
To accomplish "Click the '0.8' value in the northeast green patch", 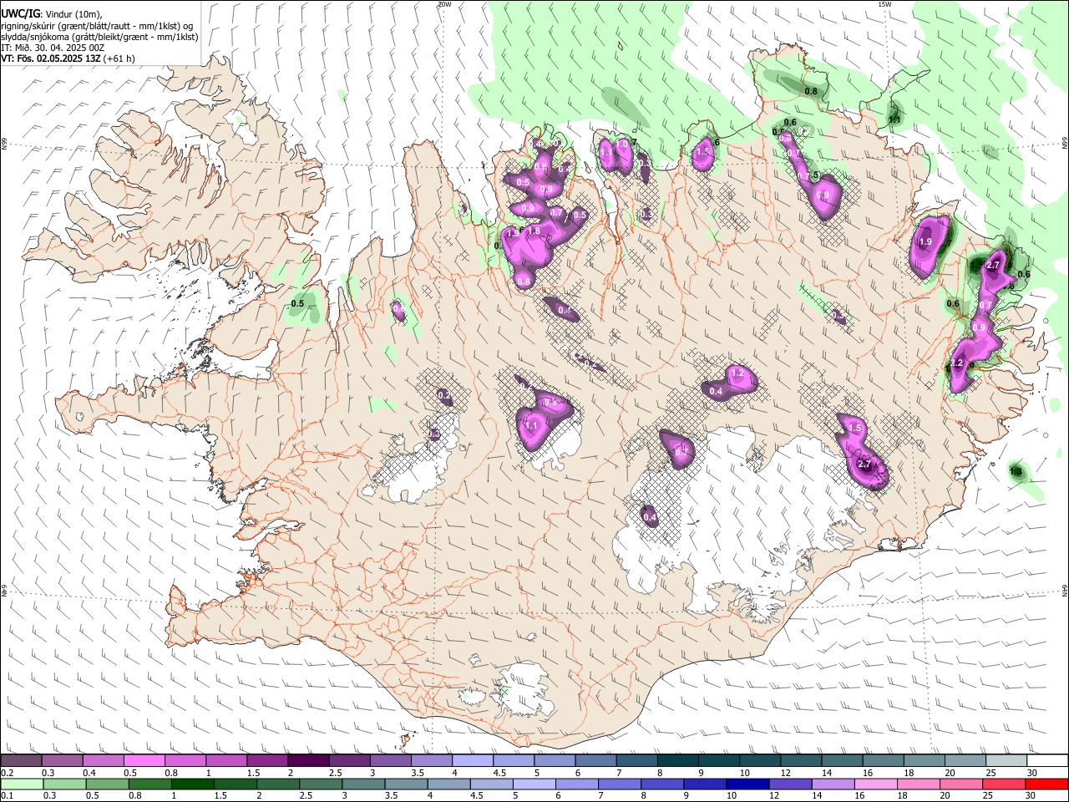I will tap(811, 91).
